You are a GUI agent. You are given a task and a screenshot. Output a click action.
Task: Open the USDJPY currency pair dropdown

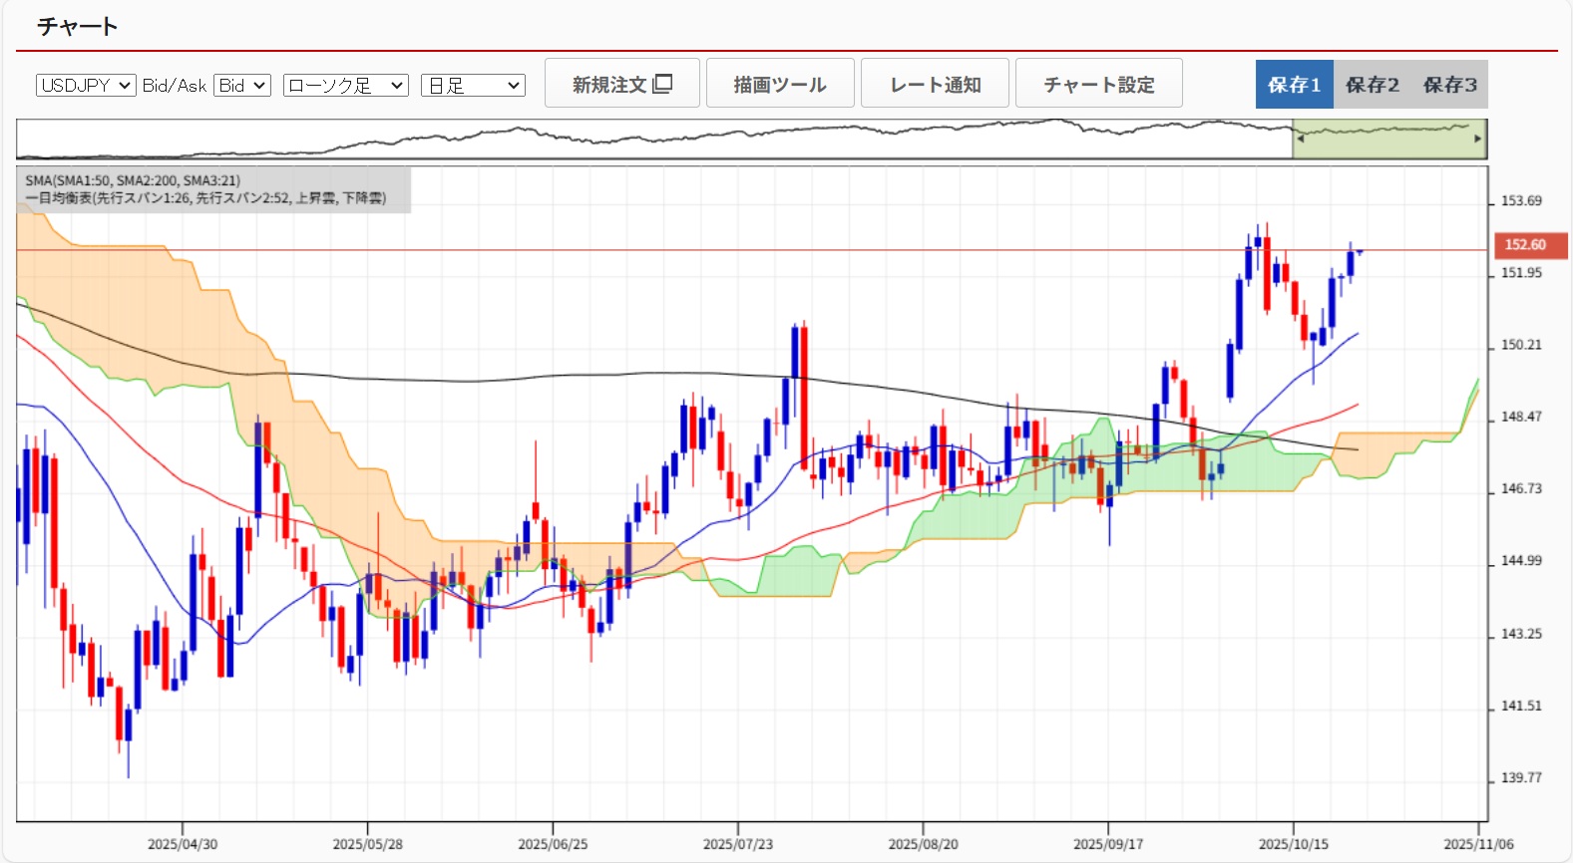(x=86, y=86)
